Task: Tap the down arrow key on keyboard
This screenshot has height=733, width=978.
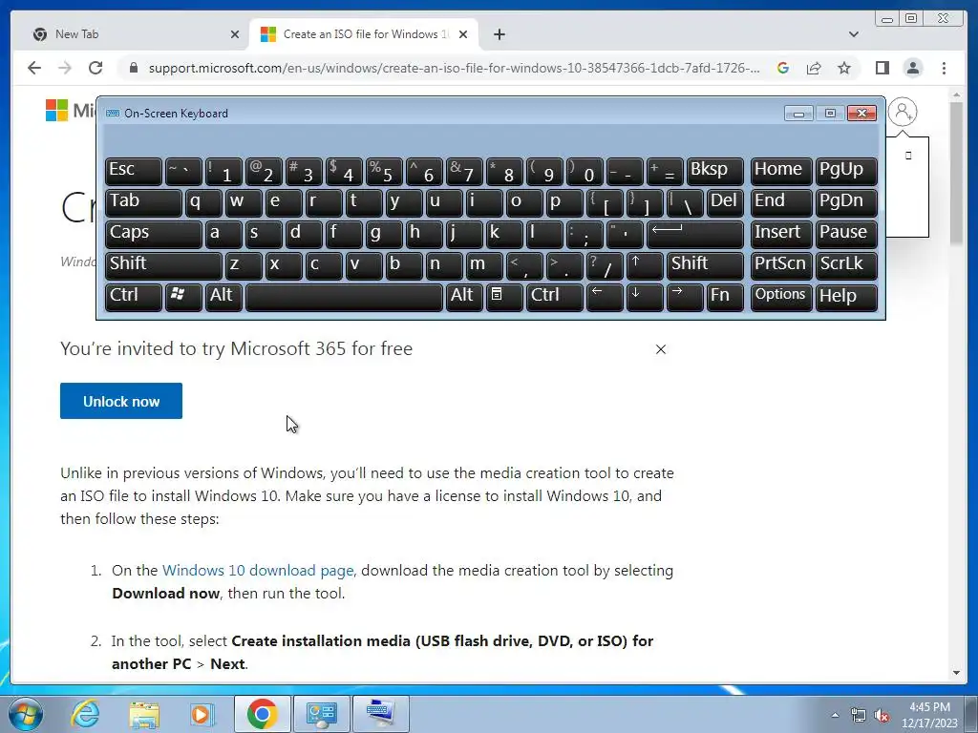Action: coord(645,298)
